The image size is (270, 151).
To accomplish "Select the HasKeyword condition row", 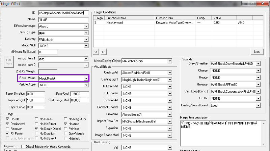I will pos(178,22).
